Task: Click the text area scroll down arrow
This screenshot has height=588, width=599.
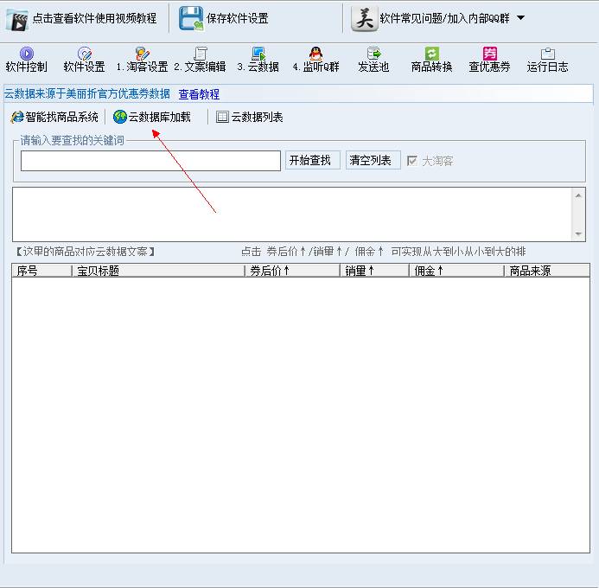Action: pyautogui.click(x=578, y=233)
